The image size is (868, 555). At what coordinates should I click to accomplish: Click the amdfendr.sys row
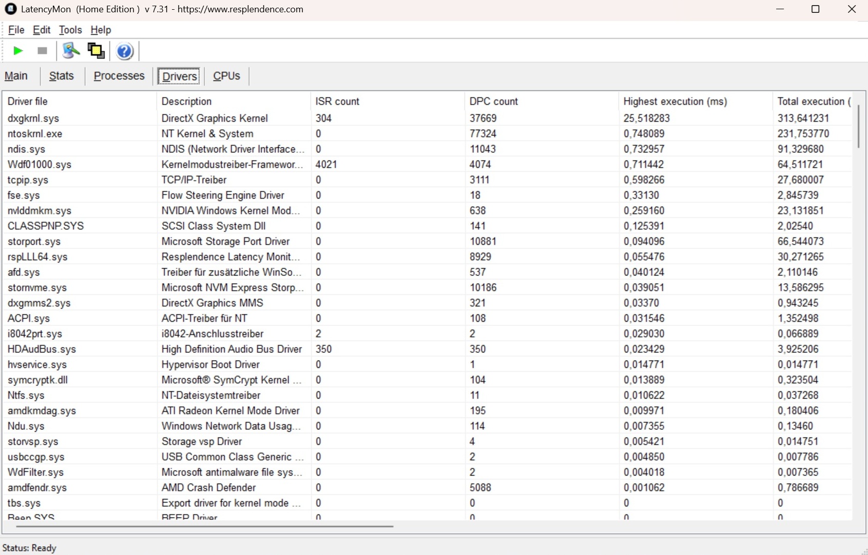coord(427,487)
